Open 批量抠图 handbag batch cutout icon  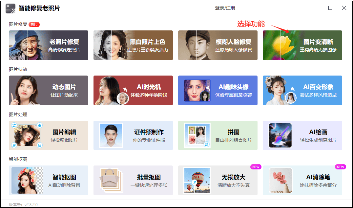pyautogui.click(x=111, y=181)
